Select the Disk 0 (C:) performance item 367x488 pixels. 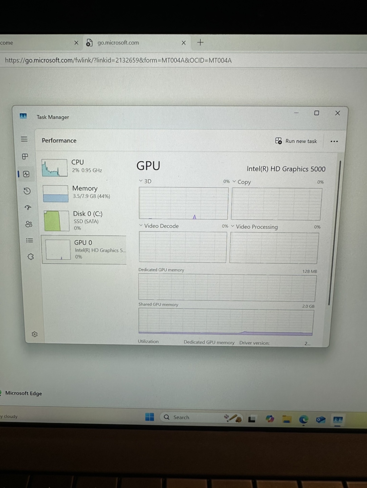point(85,220)
